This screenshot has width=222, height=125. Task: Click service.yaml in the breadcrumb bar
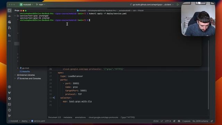(x=39, y=121)
